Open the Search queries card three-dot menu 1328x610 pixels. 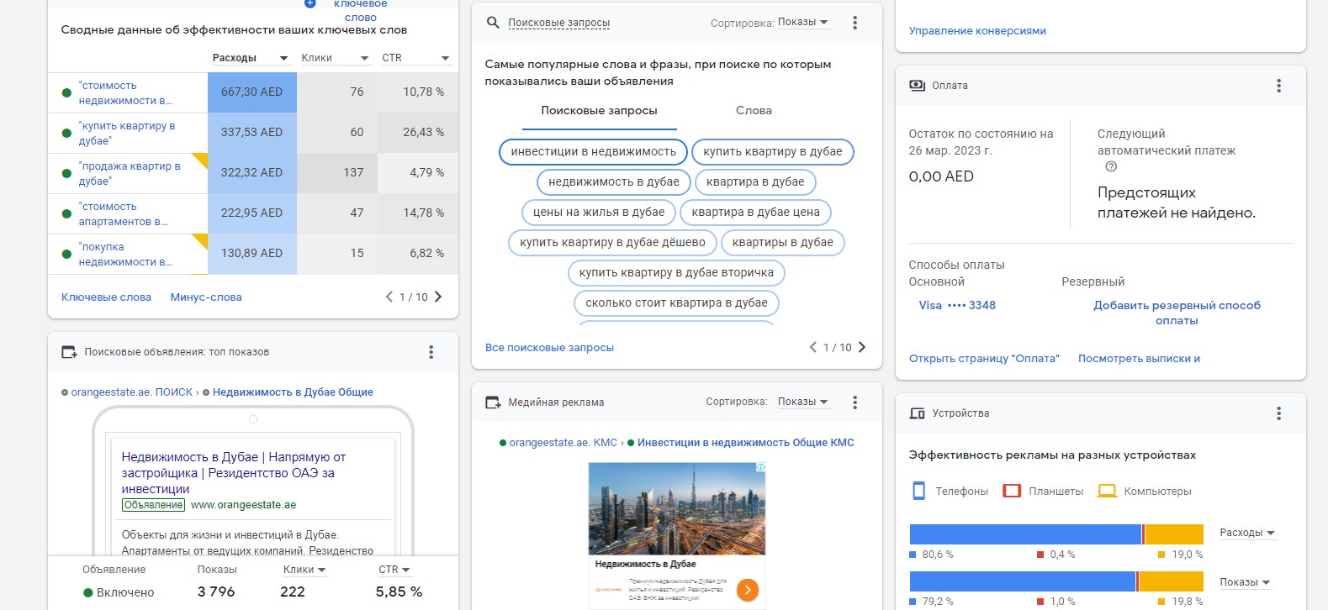(x=854, y=23)
